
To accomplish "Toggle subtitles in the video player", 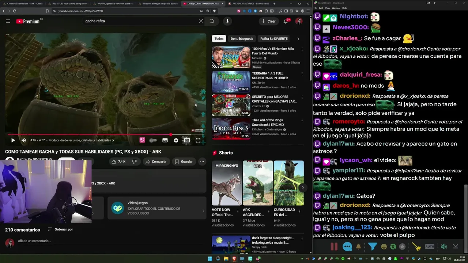I will click(165, 140).
